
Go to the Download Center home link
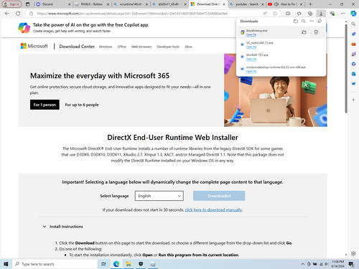(x=77, y=47)
